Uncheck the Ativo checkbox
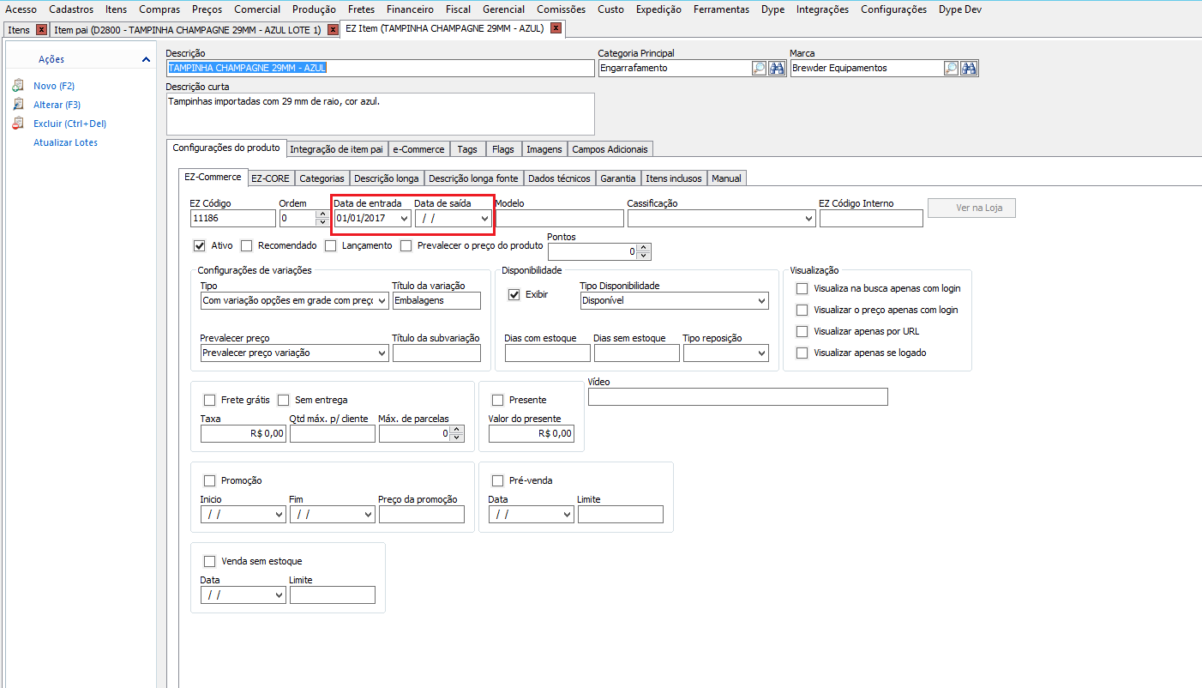 [x=200, y=246]
